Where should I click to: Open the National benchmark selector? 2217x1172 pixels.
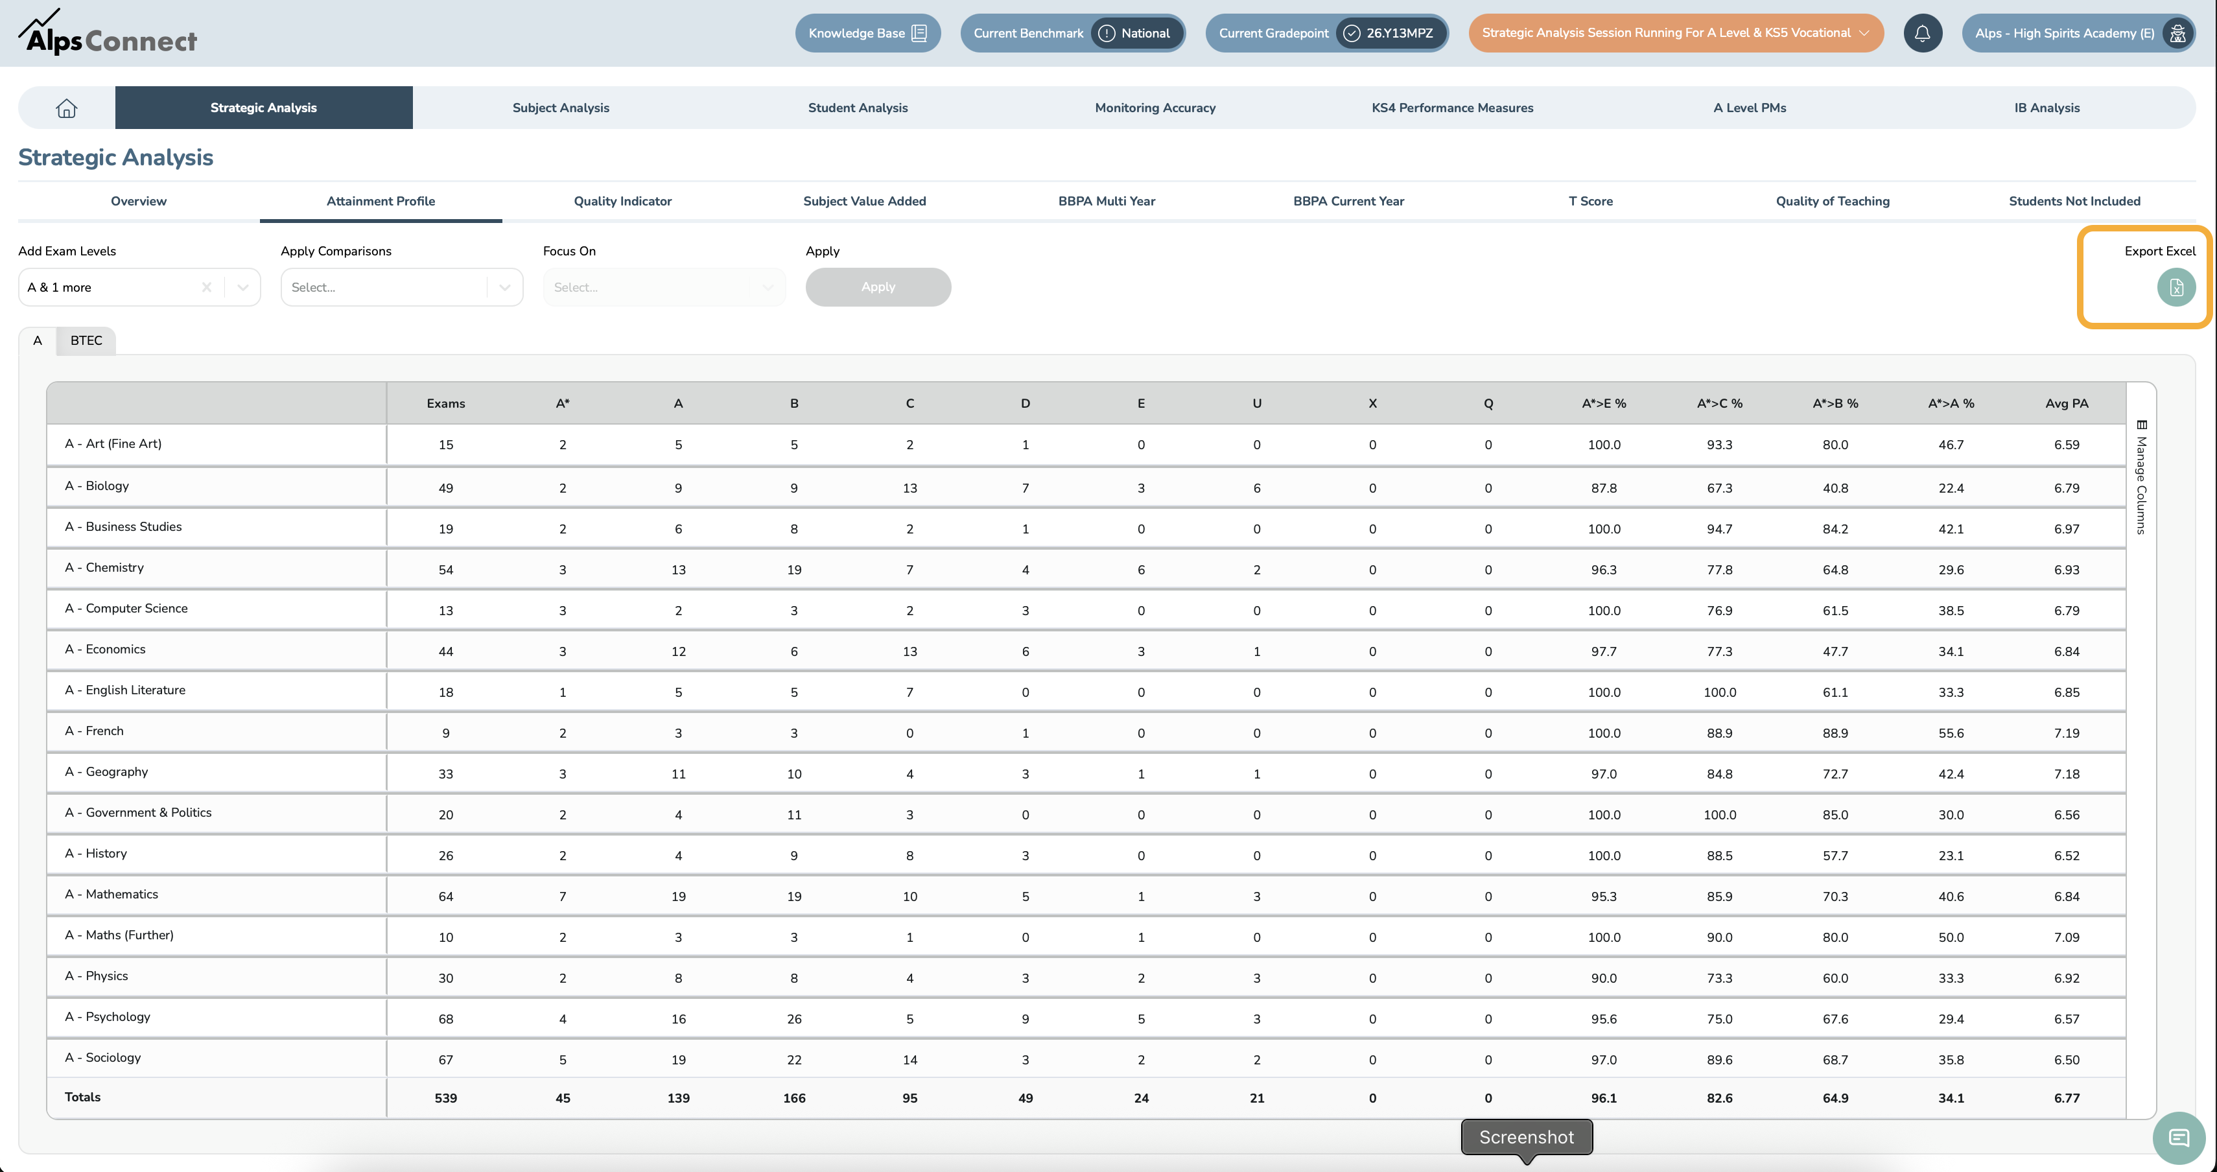pos(1137,34)
